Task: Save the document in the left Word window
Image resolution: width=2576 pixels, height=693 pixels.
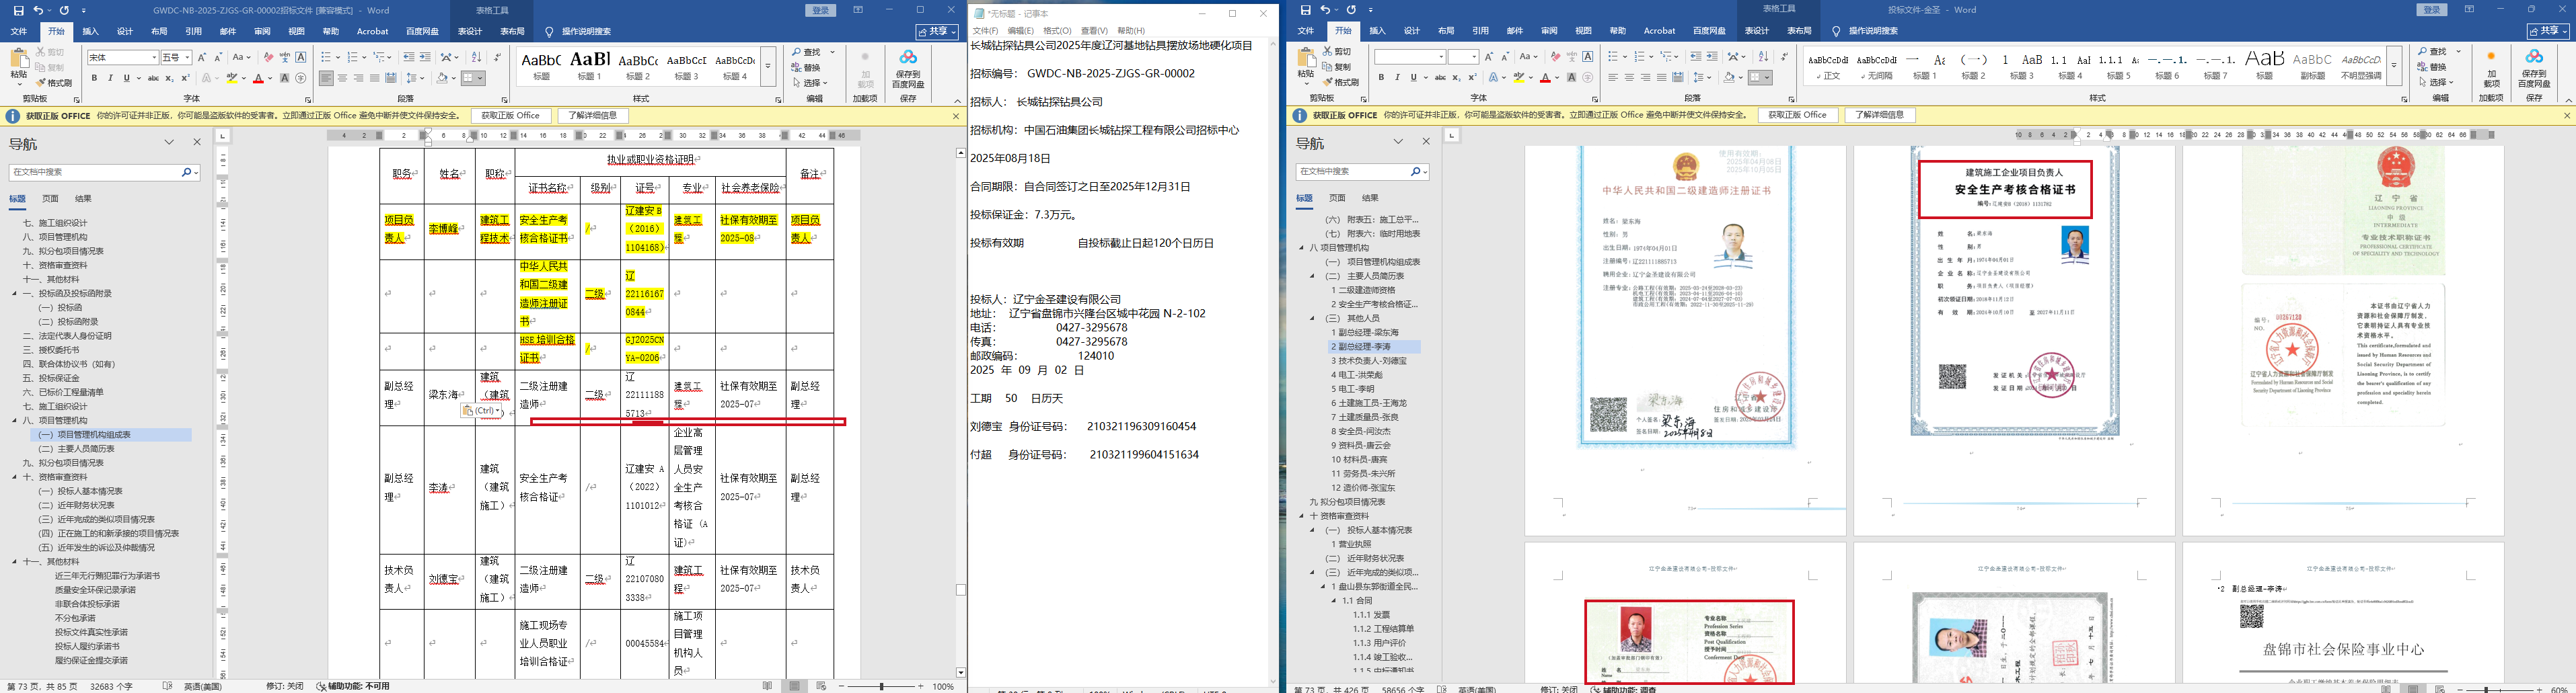Action: (x=18, y=10)
